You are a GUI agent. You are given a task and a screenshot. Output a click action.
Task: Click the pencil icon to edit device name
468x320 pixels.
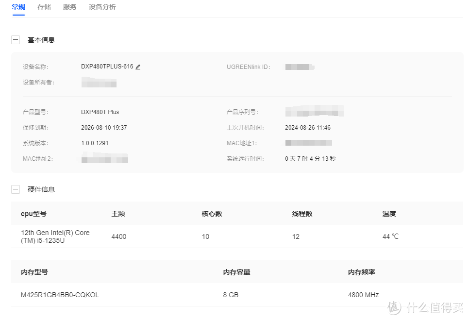pos(138,67)
